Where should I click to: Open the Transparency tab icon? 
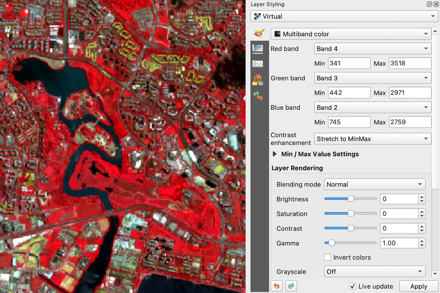258,49
